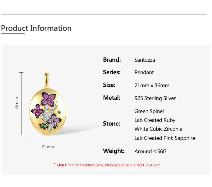Select the 21mm x 36mm size value
Image resolution: width=212 pixels, height=187 pixels.
point(152,85)
